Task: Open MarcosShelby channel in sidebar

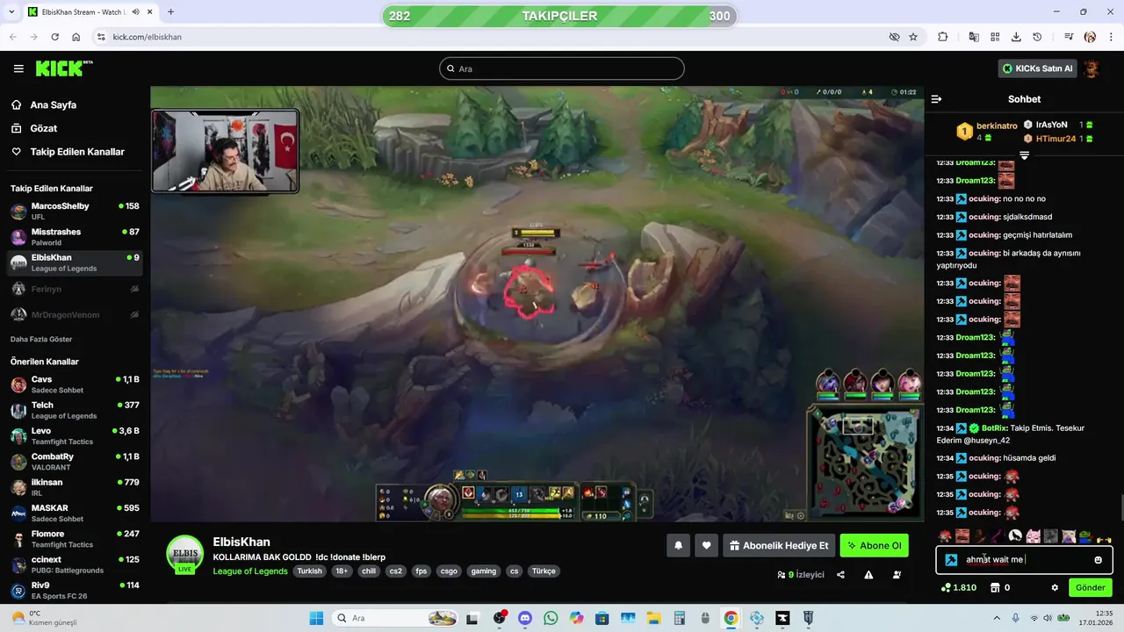Action: tap(75, 211)
